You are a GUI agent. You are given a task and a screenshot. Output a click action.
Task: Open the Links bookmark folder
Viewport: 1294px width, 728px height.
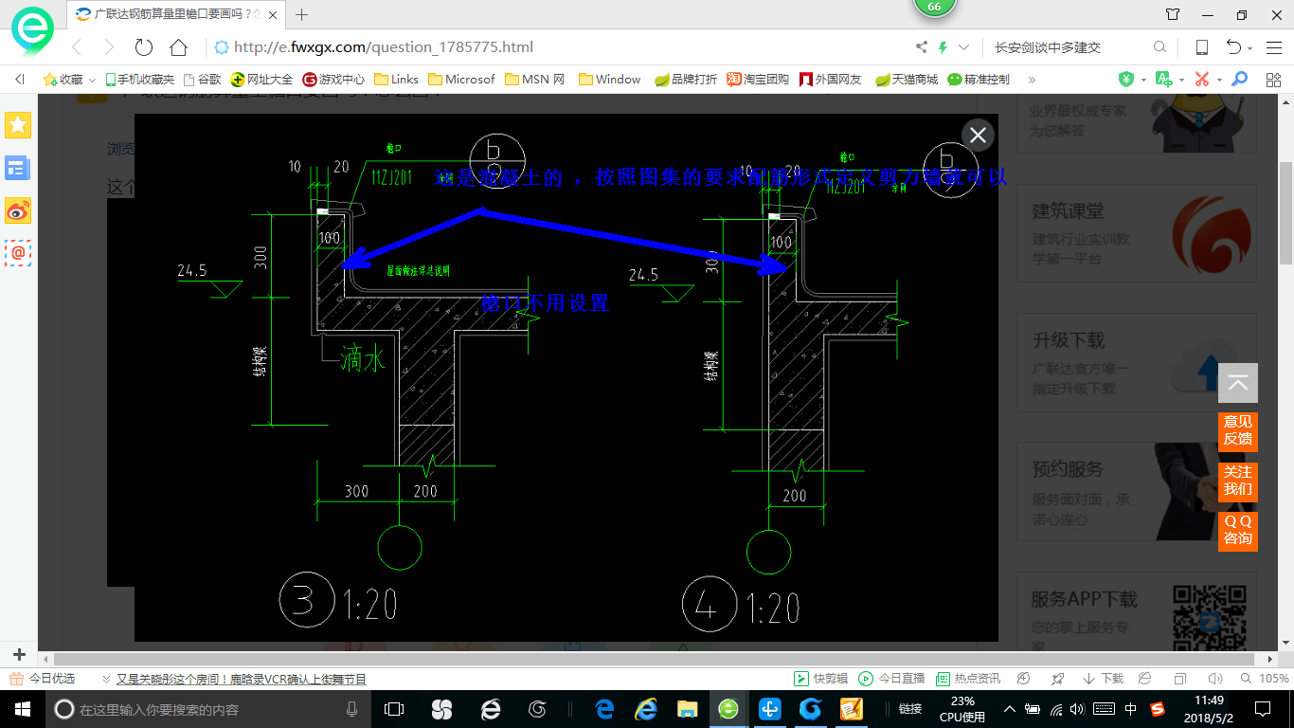[396, 80]
